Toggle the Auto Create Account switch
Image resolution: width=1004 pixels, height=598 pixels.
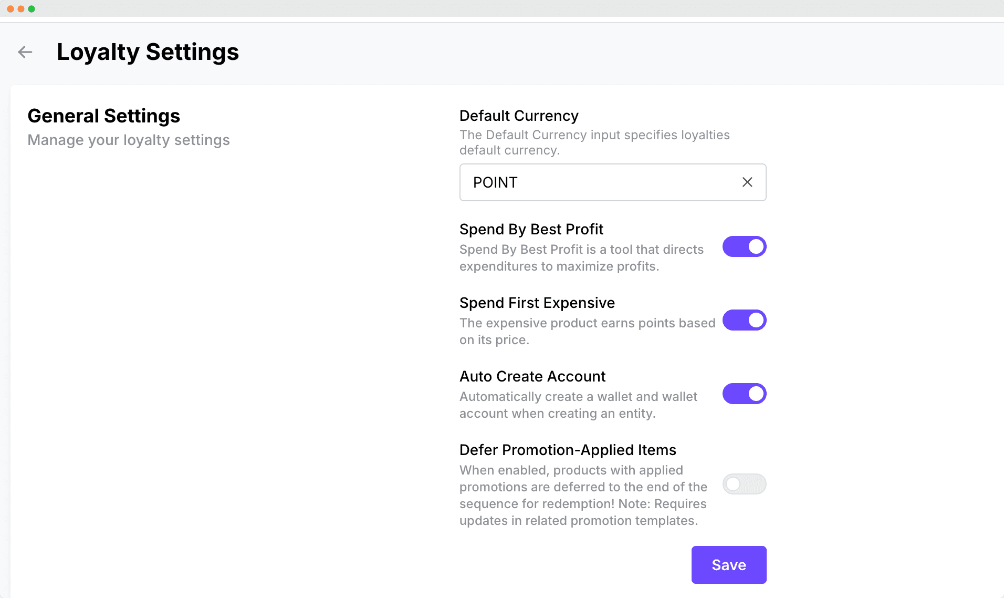pyautogui.click(x=744, y=394)
